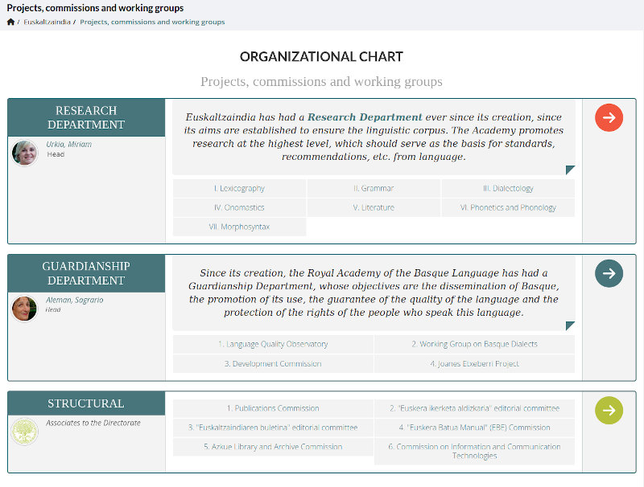Click Associates to the Directorate text

pos(93,423)
